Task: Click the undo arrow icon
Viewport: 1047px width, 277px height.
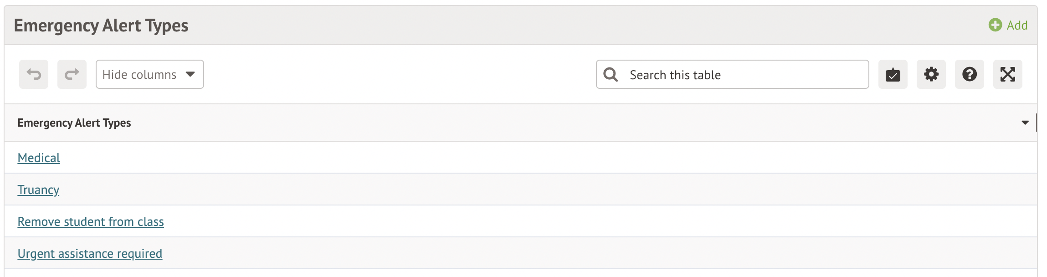Action: [34, 74]
